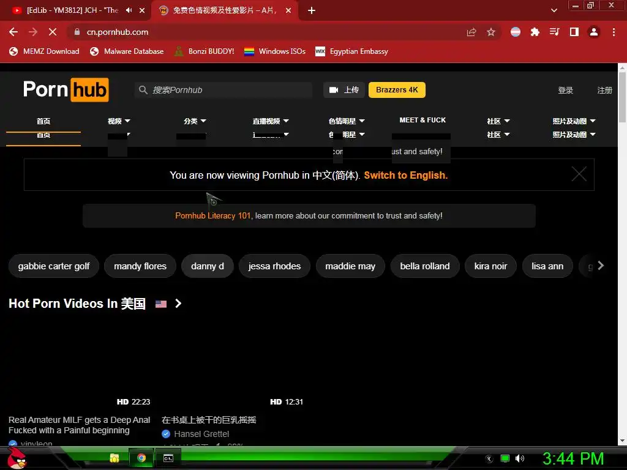Open the File Explorer taskbar icon
Viewport: 627px width, 470px height.
click(x=115, y=458)
